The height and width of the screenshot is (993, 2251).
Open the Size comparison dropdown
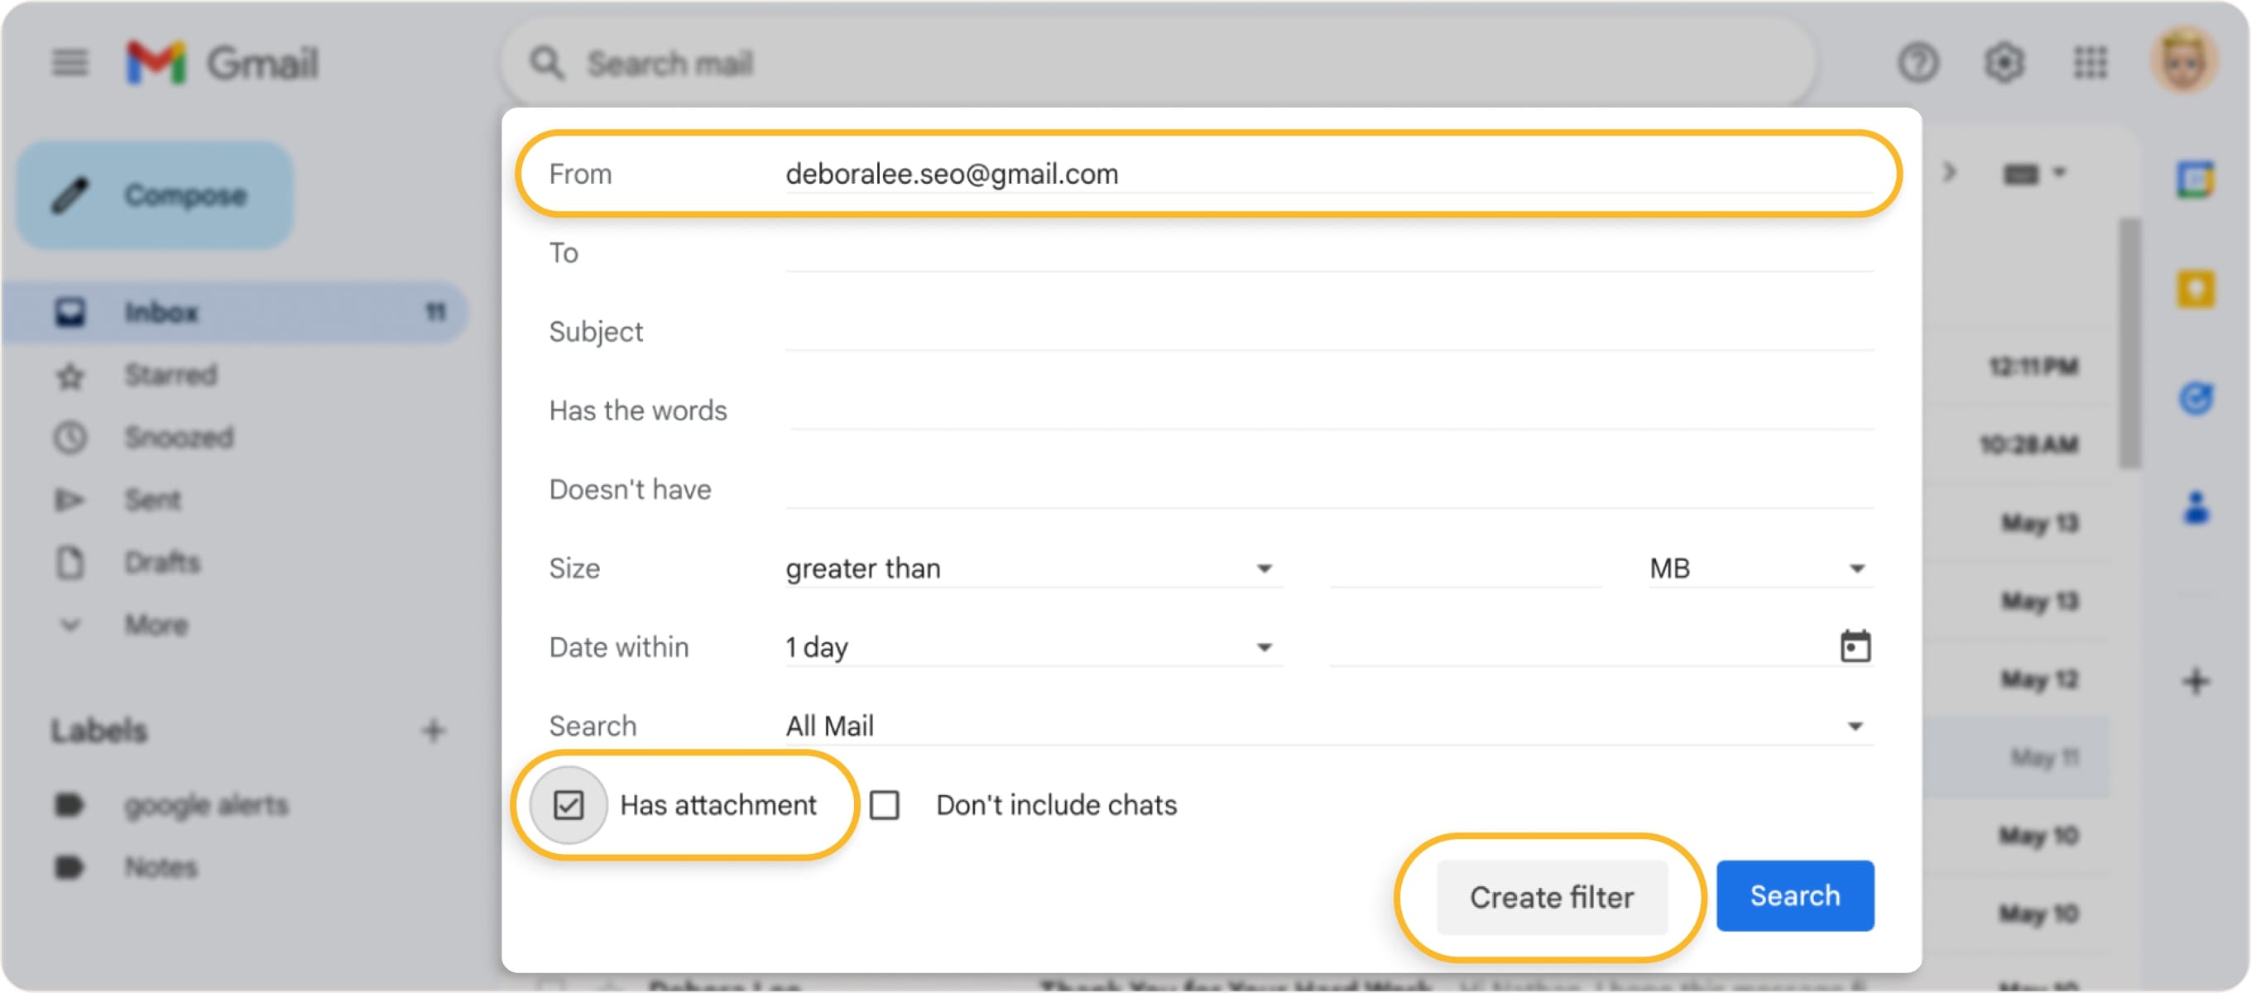coord(1265,568)
